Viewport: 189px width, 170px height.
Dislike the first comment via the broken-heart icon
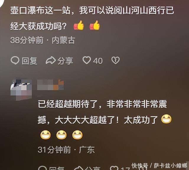click(115, 60)
